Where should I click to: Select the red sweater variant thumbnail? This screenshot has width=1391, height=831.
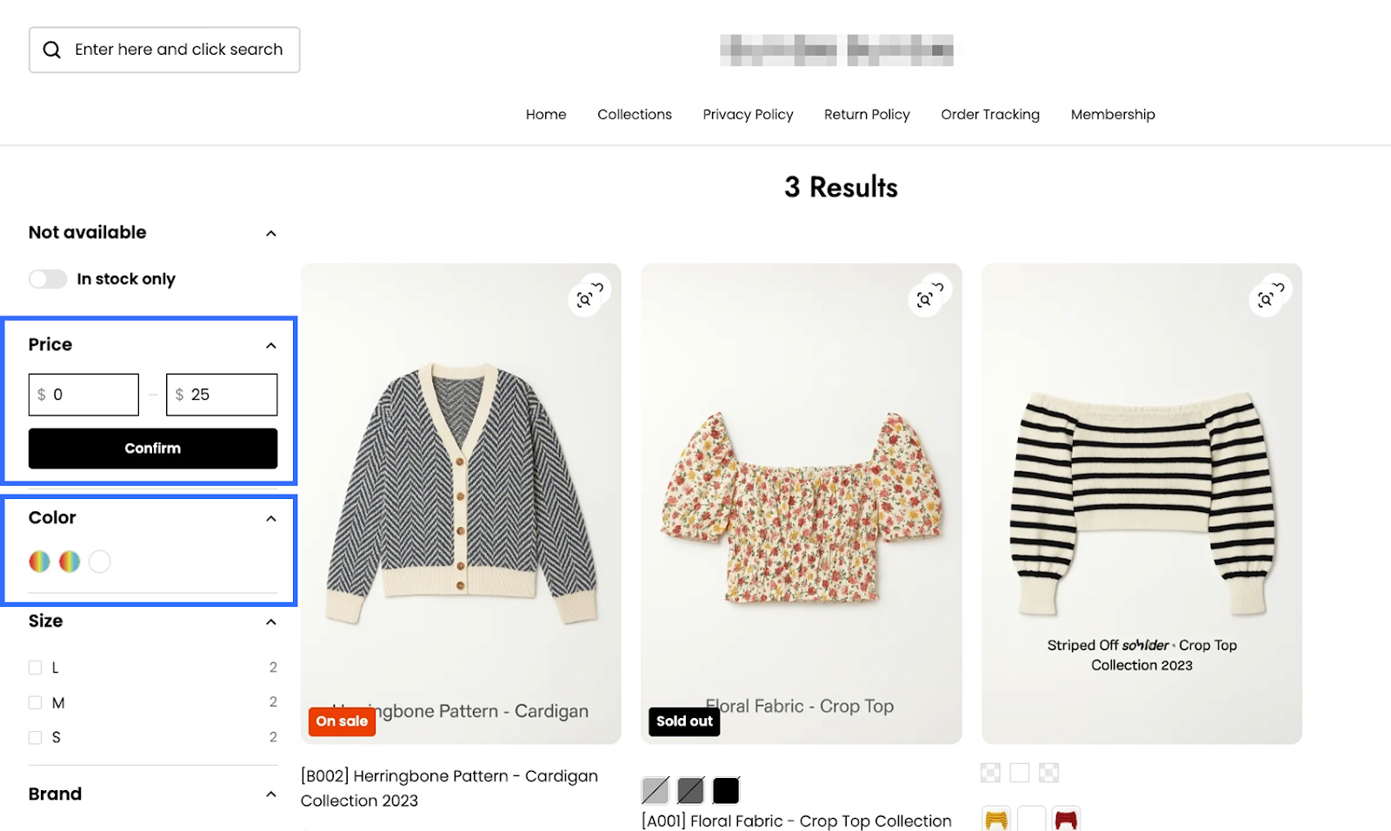coord(1066,819)
